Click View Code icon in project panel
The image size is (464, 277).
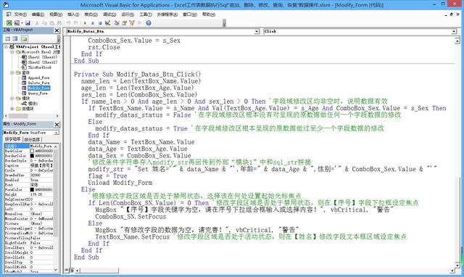tap(8, 38)
